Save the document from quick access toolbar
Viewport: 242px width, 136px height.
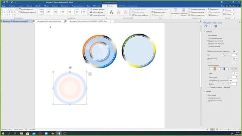3,2
